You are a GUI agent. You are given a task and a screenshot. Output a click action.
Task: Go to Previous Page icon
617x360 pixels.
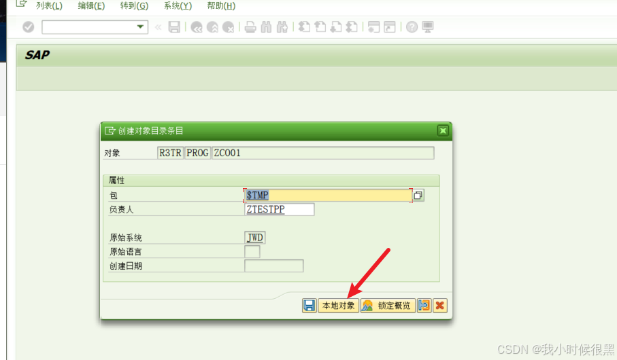pos(320,26)
